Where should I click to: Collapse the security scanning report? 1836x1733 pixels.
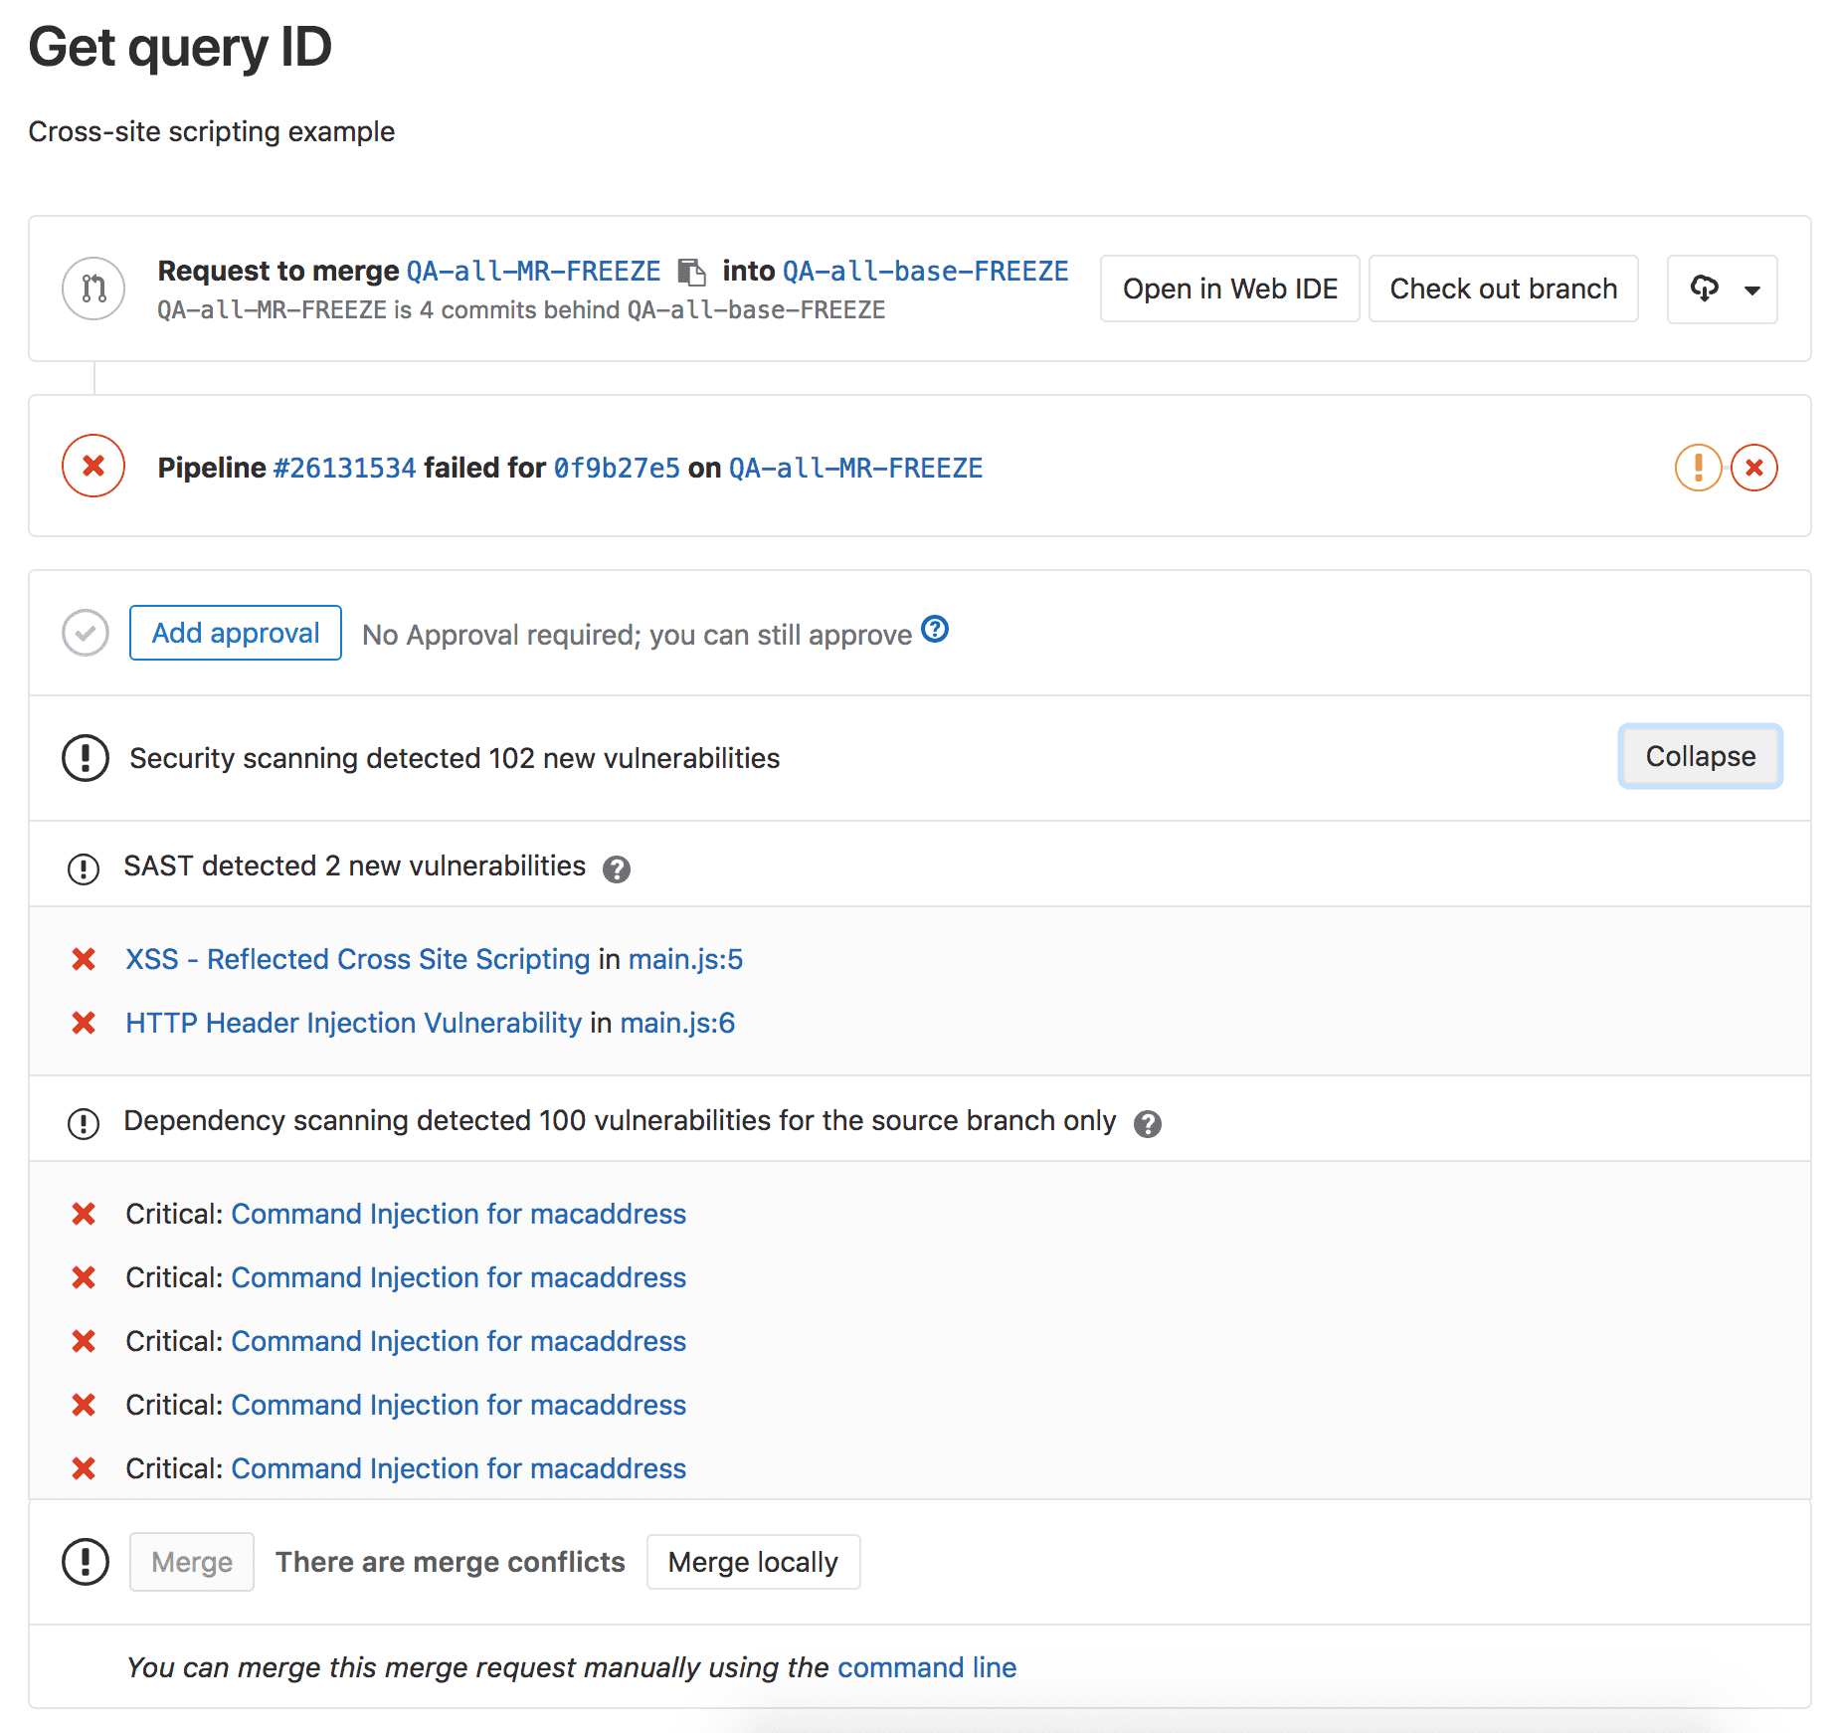coord(1699,756)
